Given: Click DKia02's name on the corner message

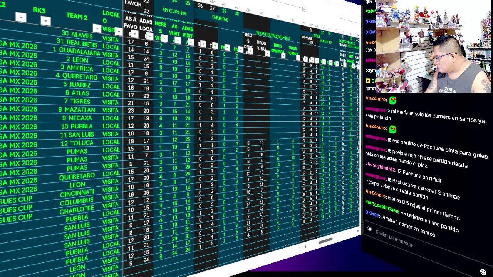Looking at the screenshot, I should [x=372, y=214].
